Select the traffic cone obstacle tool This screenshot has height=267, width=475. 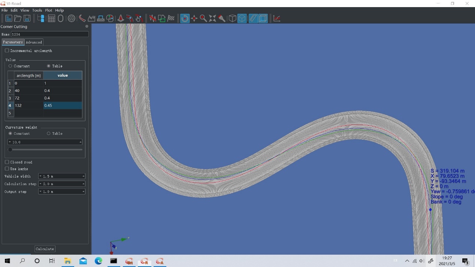[x=121, y=18]
